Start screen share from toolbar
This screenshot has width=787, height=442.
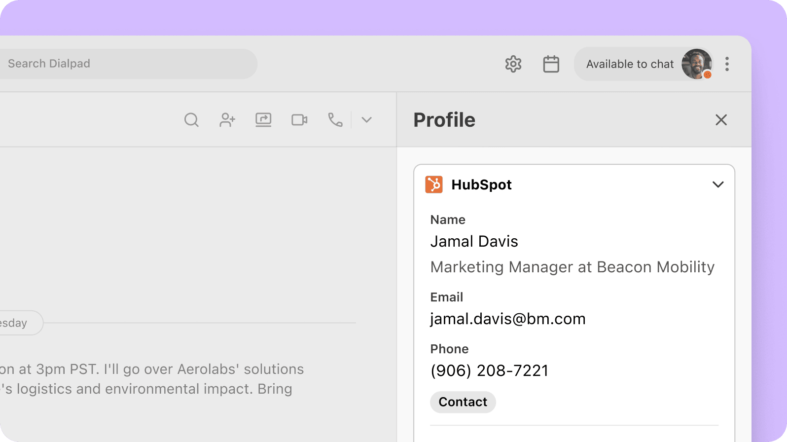[263, 120]
